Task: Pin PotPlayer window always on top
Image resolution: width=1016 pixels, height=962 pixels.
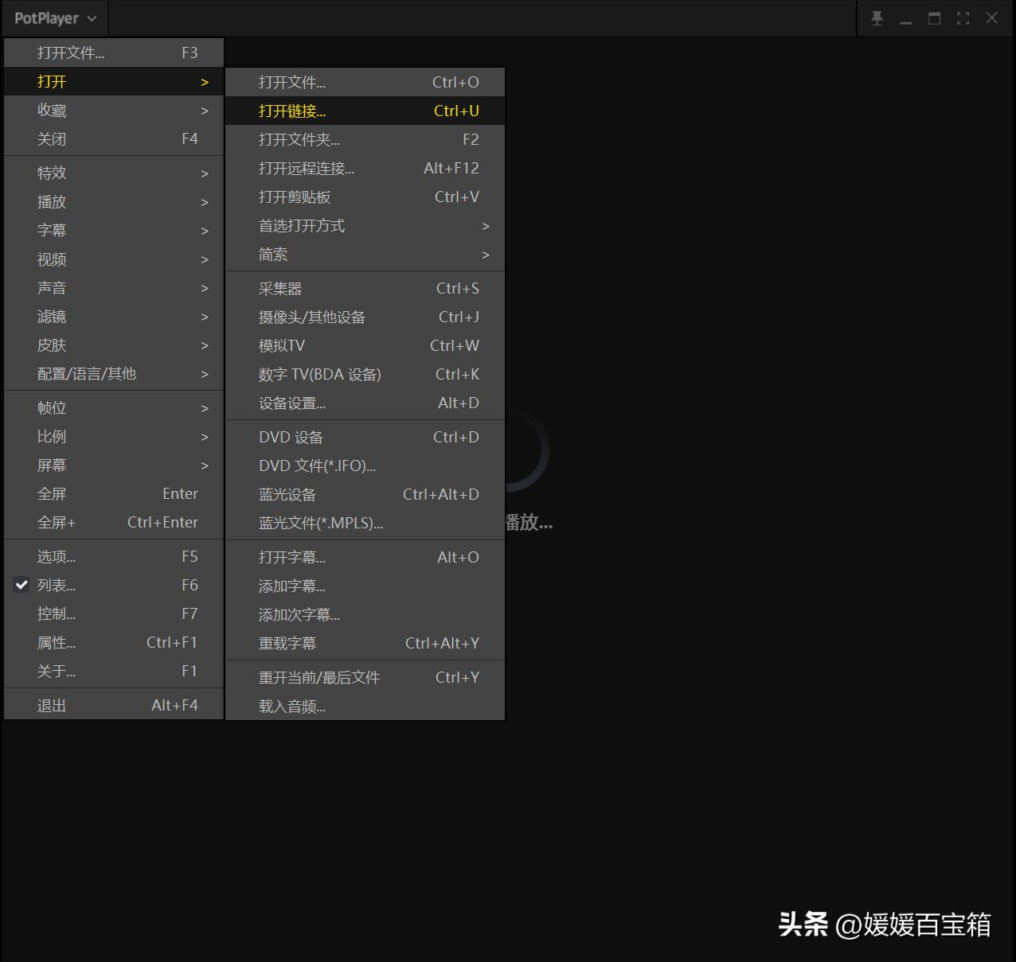Action: coord(877,18)
